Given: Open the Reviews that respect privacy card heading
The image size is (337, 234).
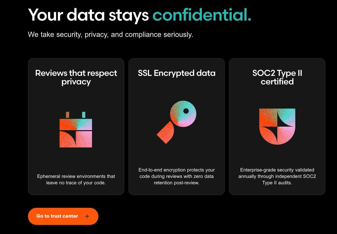Looking at the screenshot, I should pyautogui.click(x=76, y=77).
